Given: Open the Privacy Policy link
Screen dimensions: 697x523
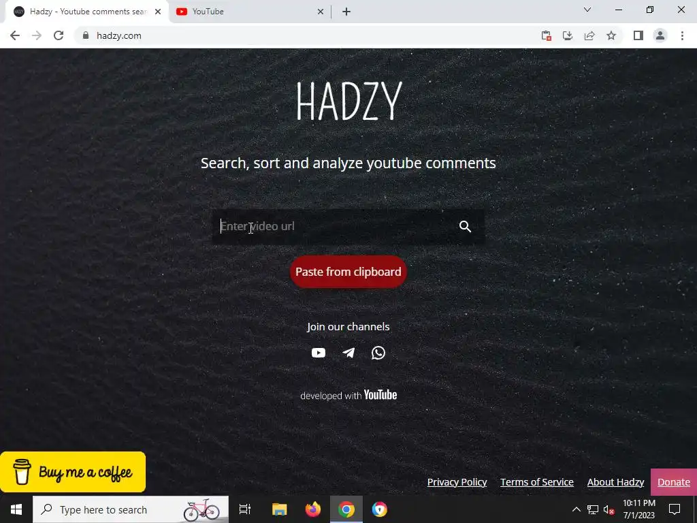Looking at the screenshot, I should coord(457,482).
